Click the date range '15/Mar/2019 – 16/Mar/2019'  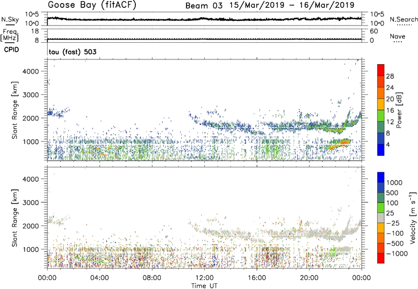coord(292,5)
